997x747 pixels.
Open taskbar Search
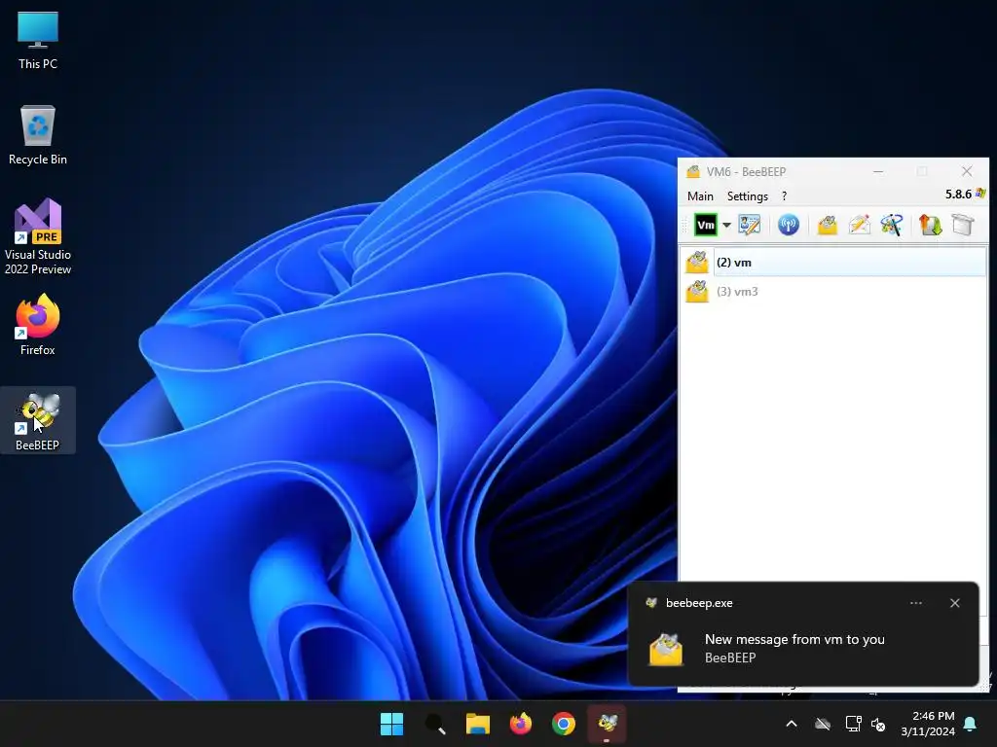[x=435, y=724]
